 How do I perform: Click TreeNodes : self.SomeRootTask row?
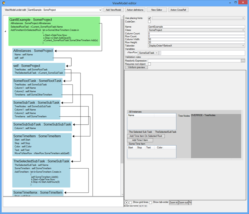tap(31, 69)
